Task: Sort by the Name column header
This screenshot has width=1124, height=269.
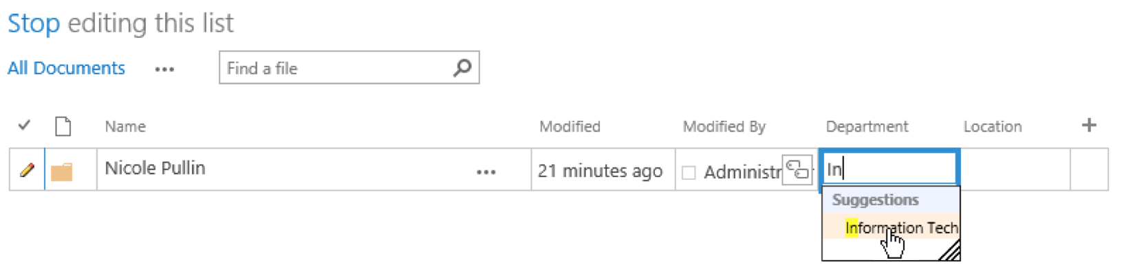Action: coord(125,126)
